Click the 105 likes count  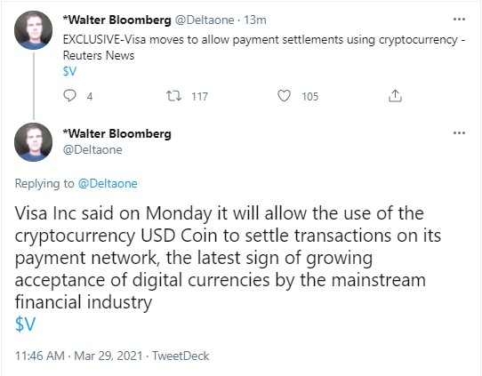(310, 97)
